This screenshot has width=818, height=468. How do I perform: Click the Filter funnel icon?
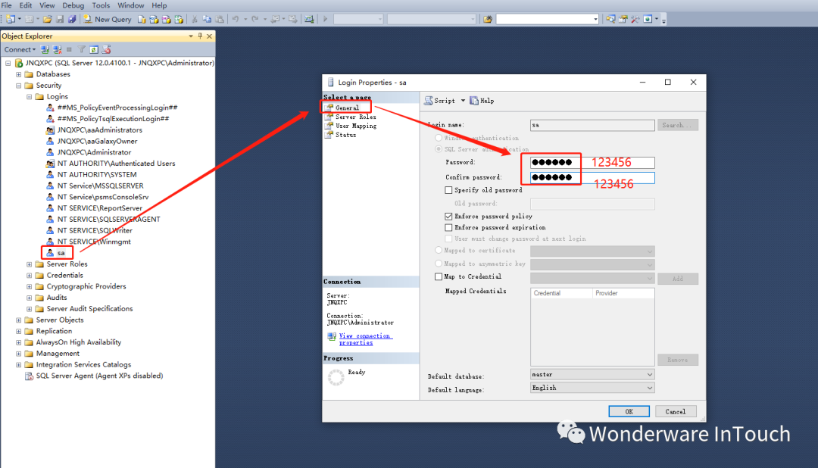pyautogui.click(x=81, y=49)
